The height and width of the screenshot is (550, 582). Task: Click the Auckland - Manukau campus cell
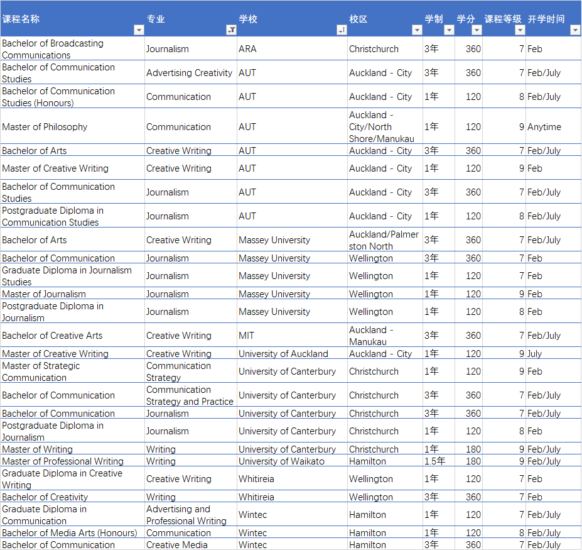coord(385,336)
